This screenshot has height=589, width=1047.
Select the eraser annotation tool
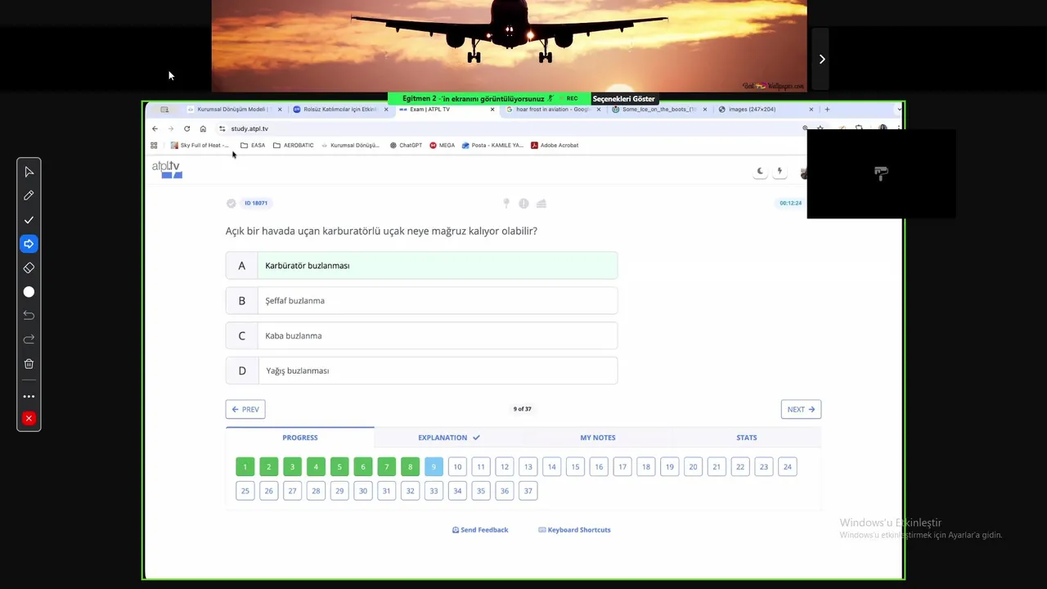click(x=29, y=268)
